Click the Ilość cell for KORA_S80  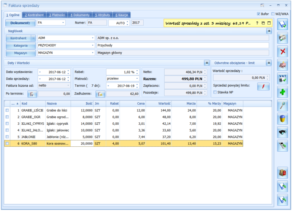[82, 144]
